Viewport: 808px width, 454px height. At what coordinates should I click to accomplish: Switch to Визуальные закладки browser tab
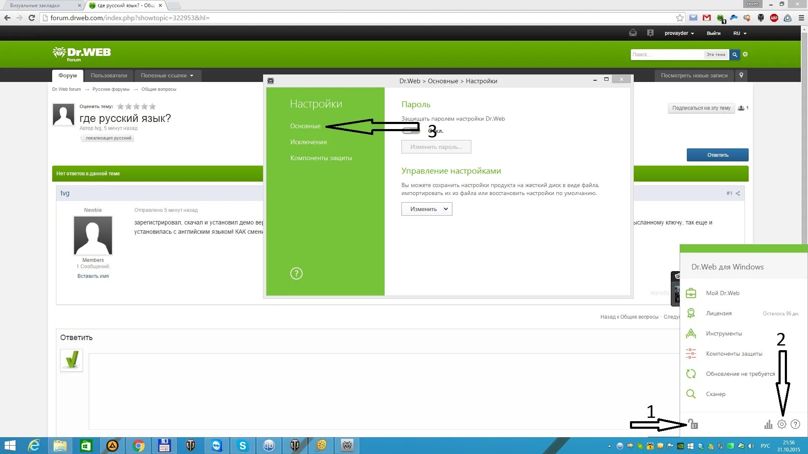(x=41, y=5)
